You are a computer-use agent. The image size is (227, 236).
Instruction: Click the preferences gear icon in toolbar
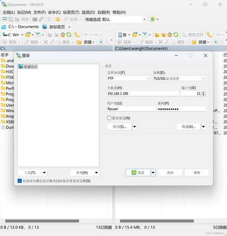tap(58, 19)
